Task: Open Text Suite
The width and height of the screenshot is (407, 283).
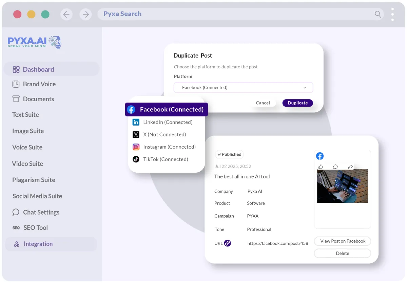Action: point(25,115)
